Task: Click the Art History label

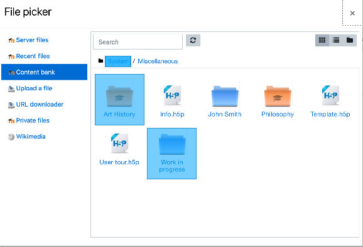Action: [x=119, y=114]
